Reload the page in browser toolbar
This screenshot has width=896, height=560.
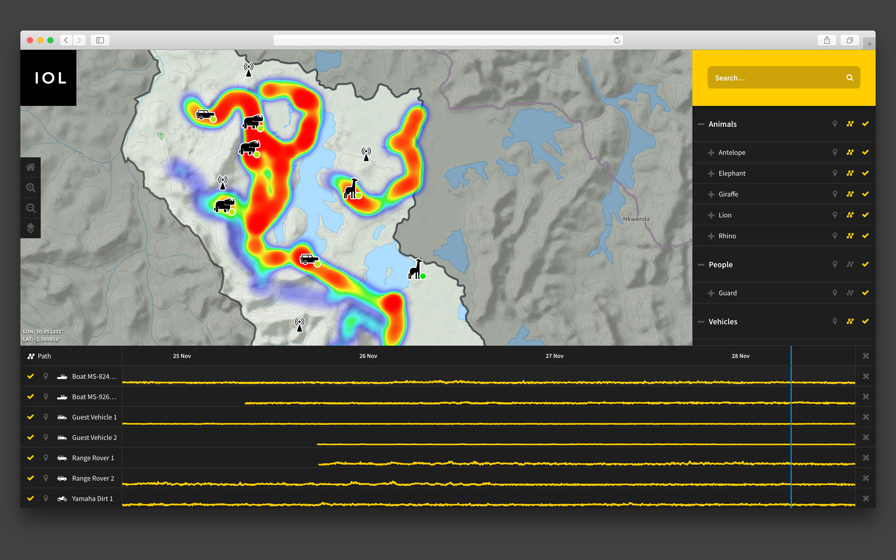(x=617, y=40)
